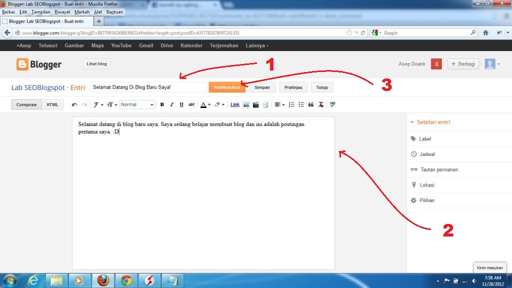The height and width of the screenshot is (288, 512).
Task: Toggle italic formatting
Action: click(x=172, y=104)
